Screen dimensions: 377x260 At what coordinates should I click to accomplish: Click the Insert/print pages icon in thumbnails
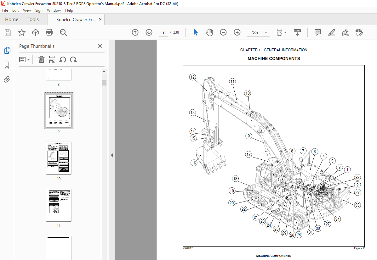[52, 59]
